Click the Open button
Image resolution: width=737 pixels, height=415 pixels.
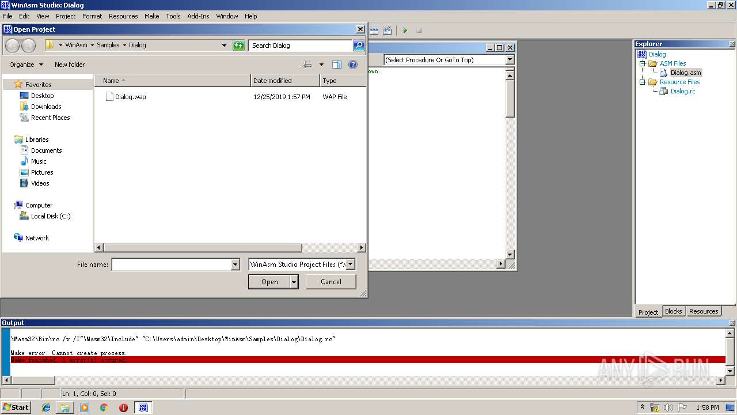click(x=269, y=282)
